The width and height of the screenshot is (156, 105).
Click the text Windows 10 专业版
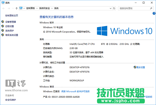tap(53, 27)
